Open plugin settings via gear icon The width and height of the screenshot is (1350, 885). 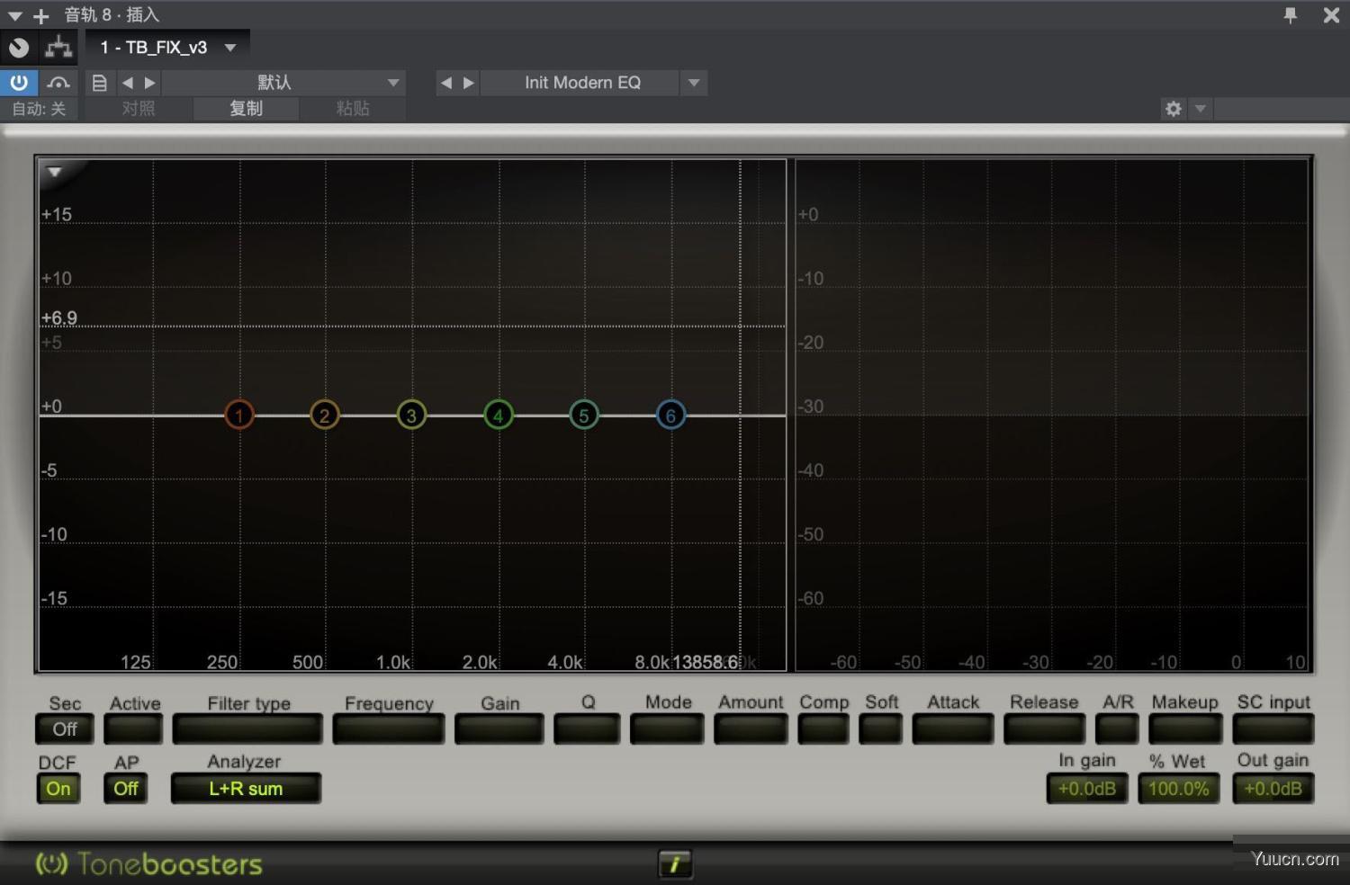(1173, 108)
